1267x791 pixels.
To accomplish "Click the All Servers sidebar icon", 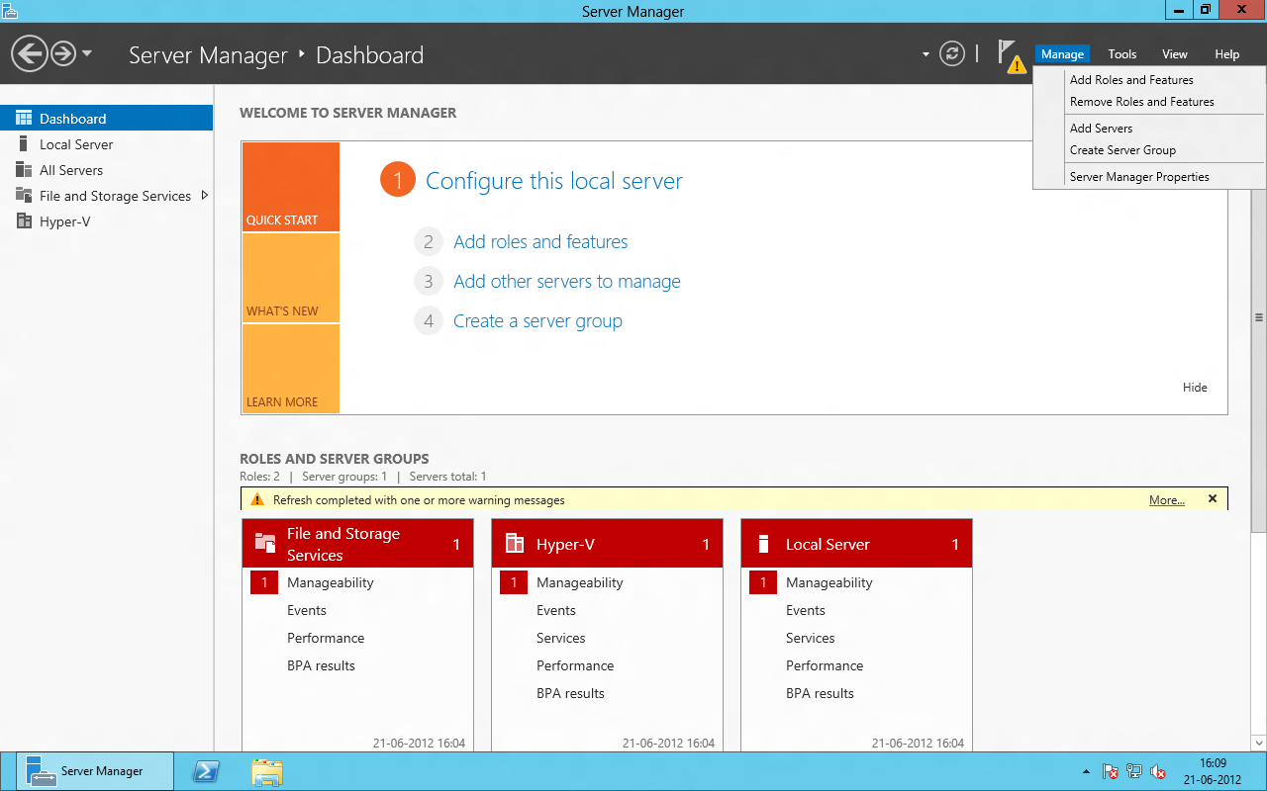I will 24,169.
